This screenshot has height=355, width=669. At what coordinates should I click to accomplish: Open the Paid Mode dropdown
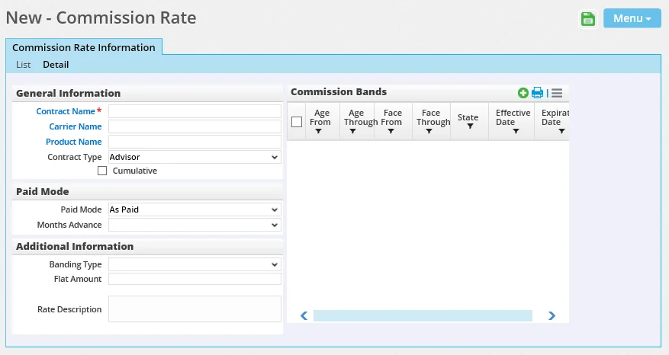point(195,209)
